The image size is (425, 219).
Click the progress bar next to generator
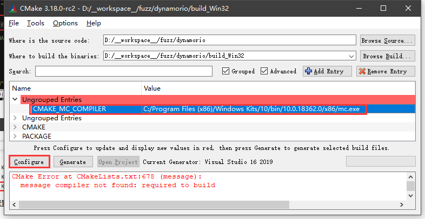pos(381,161)
